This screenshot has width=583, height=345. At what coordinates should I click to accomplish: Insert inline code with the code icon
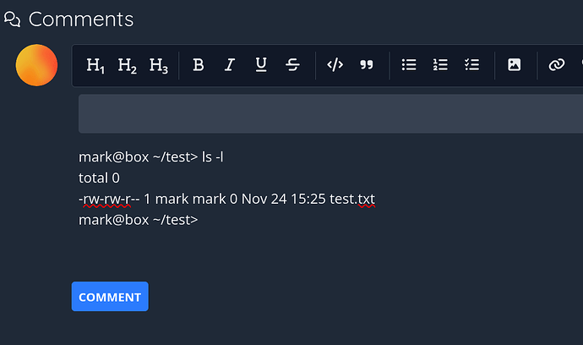pos(335,65)
